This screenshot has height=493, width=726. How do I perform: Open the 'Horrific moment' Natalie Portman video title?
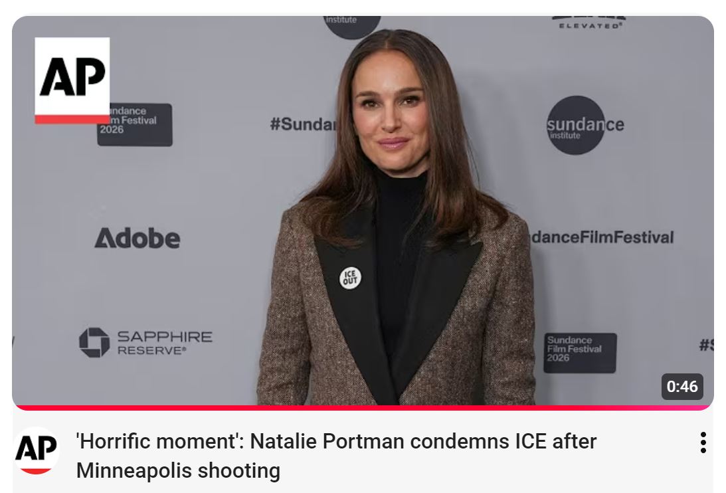336,442
